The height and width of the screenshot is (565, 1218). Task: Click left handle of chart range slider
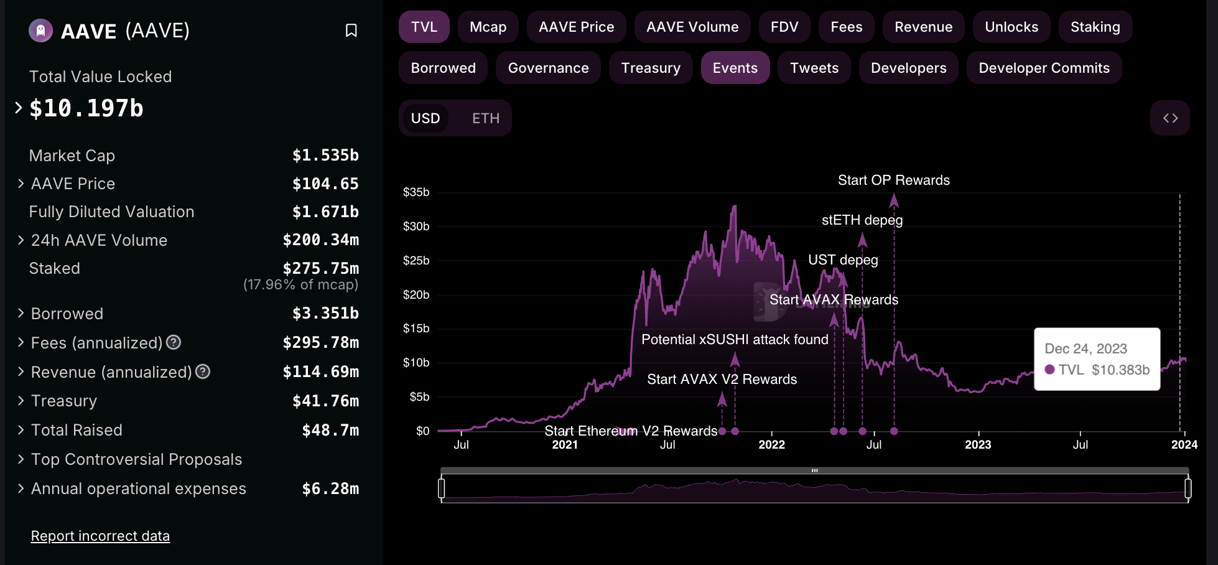[x=442, y=488]
